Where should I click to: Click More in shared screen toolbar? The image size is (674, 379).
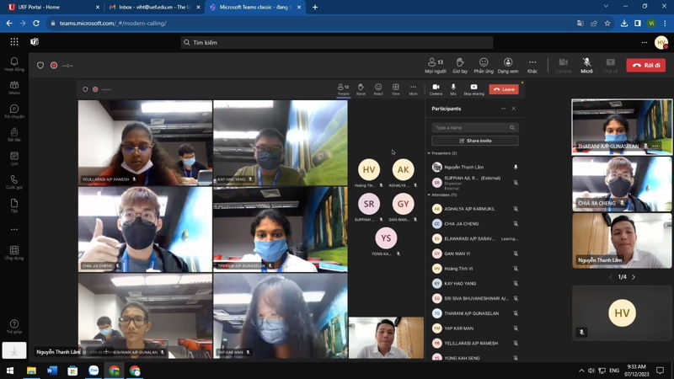click(413, 89)
